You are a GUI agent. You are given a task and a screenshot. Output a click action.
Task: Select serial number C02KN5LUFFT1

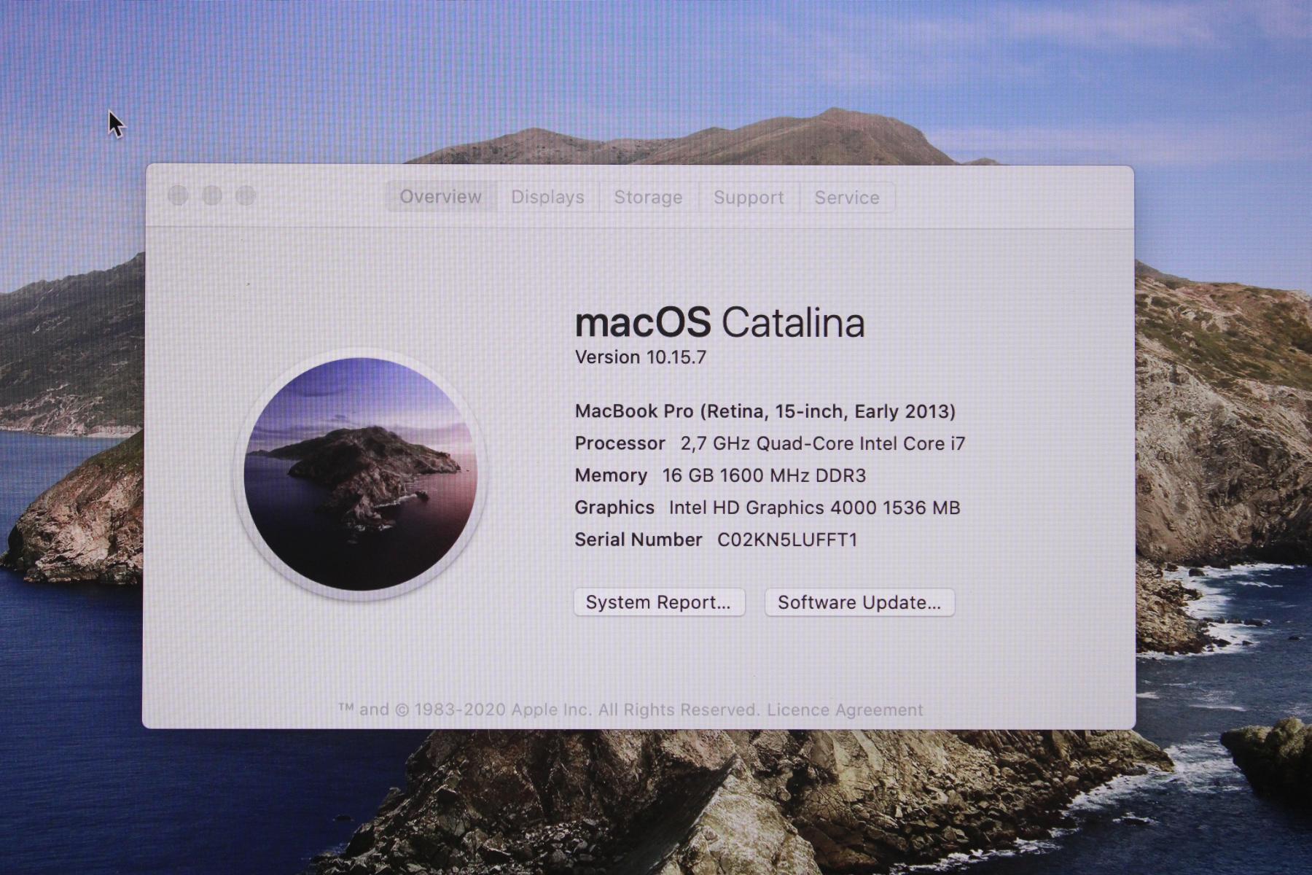pos(788,540)
